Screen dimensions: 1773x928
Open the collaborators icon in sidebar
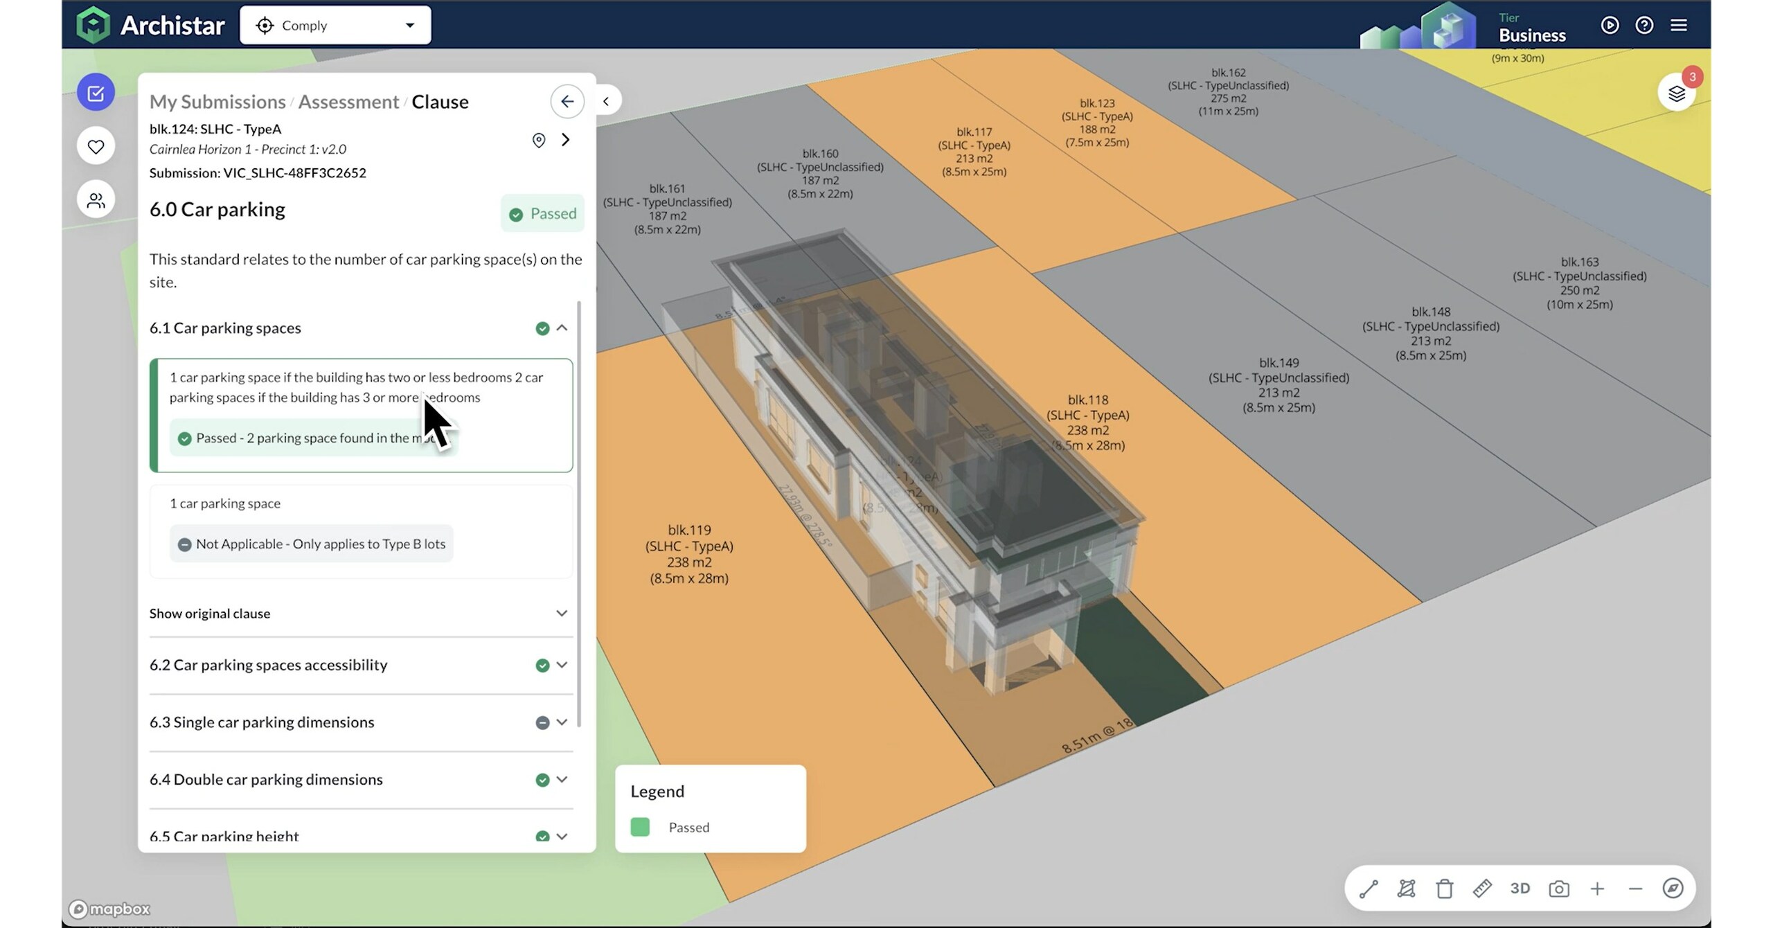point(96,199)
